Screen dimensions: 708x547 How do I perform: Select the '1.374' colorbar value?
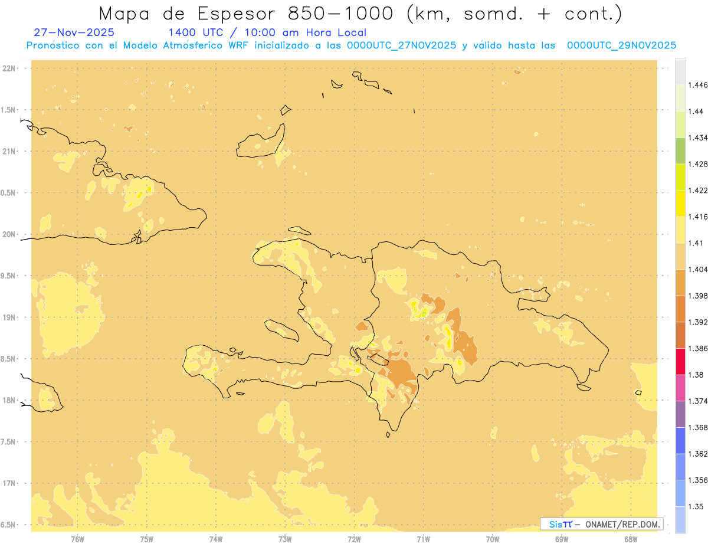(x=699, y=401)
